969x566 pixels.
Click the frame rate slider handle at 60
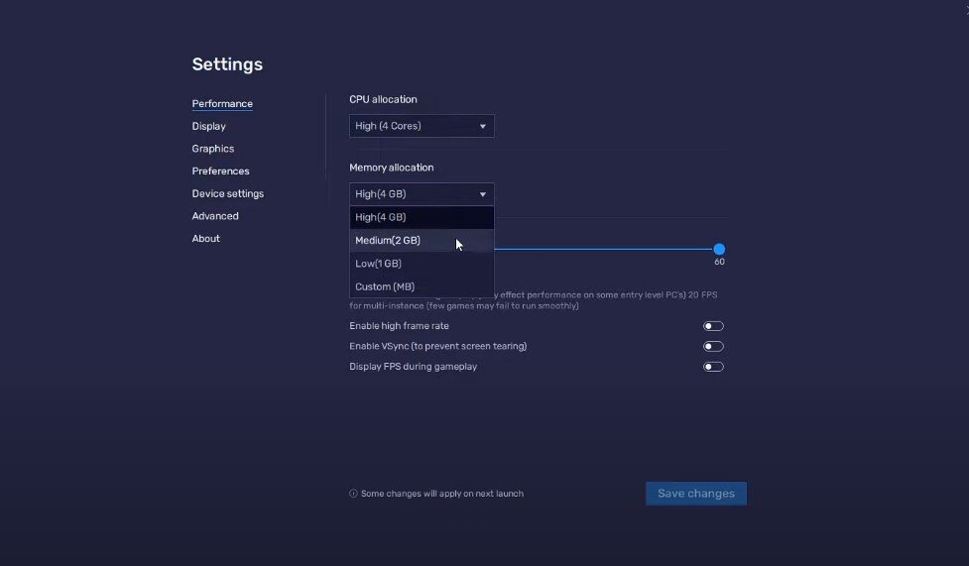[x=719, y=249]
